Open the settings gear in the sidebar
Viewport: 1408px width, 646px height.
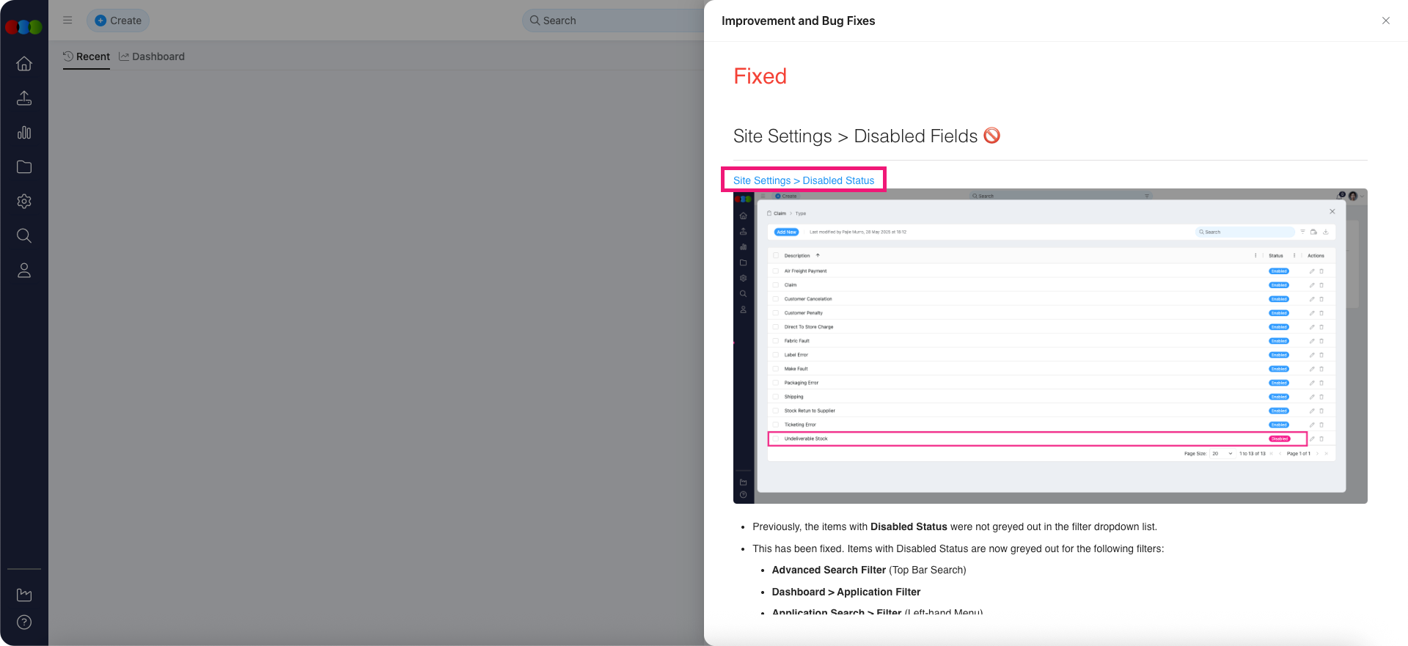click(24, 202)
